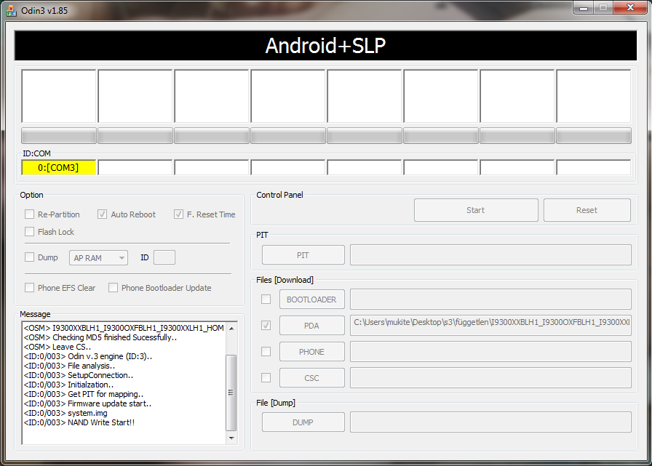Screen dimensions: 652x466
Task: Click the PIT file path field
Action: (490, 255)
